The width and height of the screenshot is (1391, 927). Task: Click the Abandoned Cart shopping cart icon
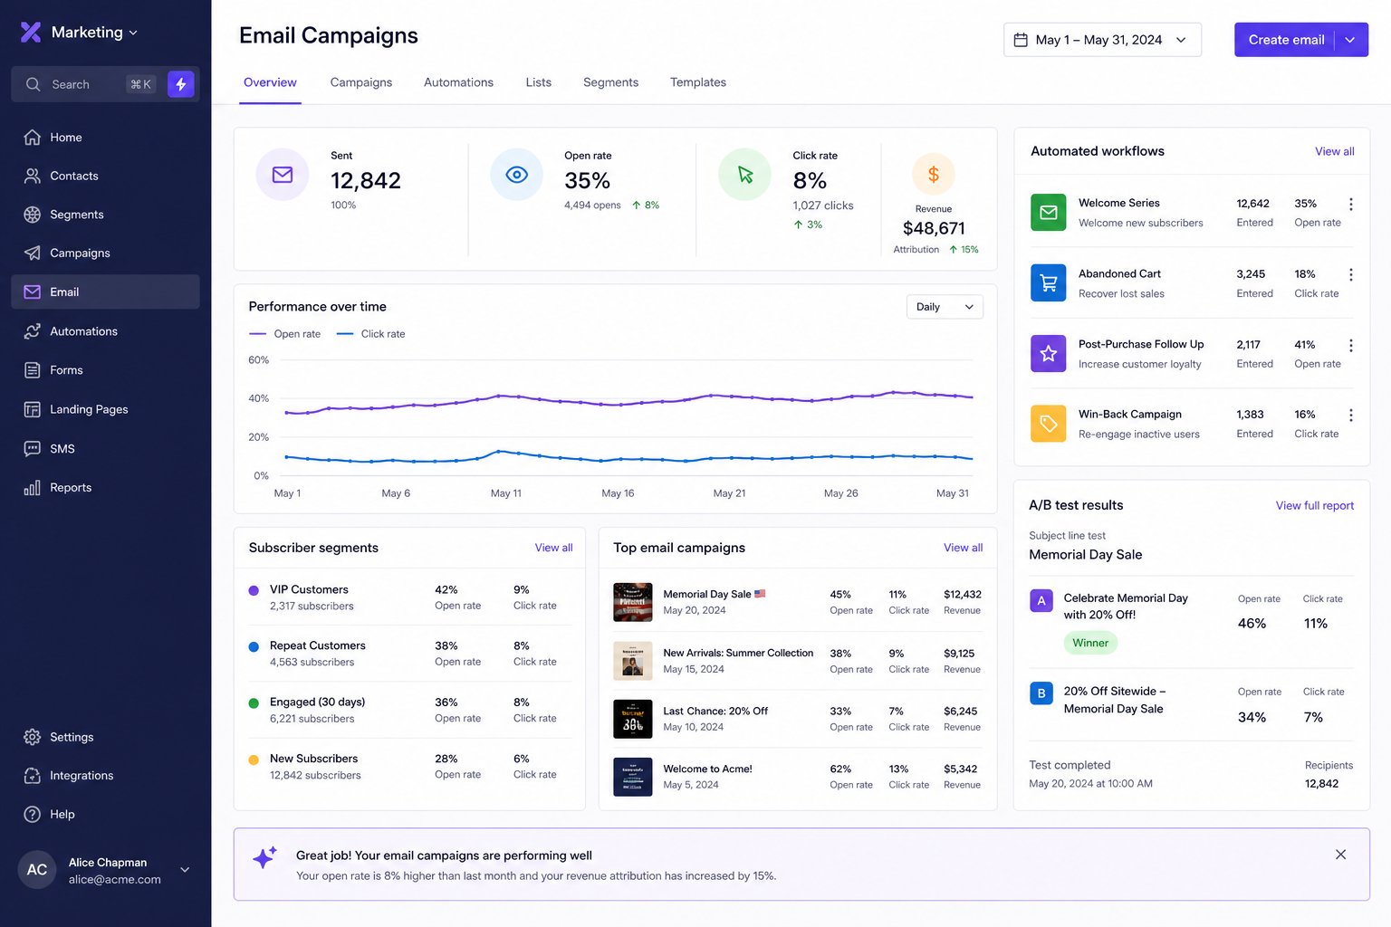(x=1049, y=282)
